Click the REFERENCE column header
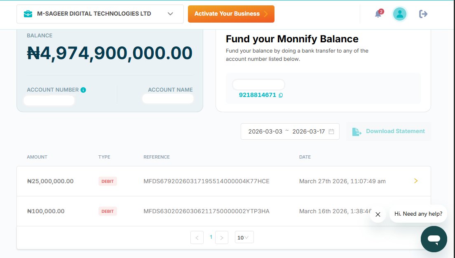 157,157
